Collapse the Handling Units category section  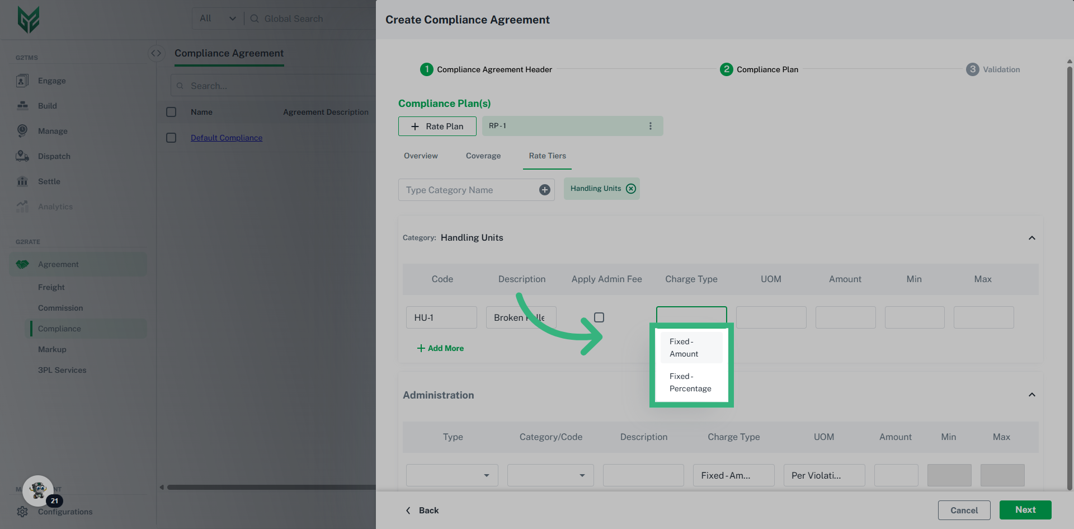(1032, 238)
